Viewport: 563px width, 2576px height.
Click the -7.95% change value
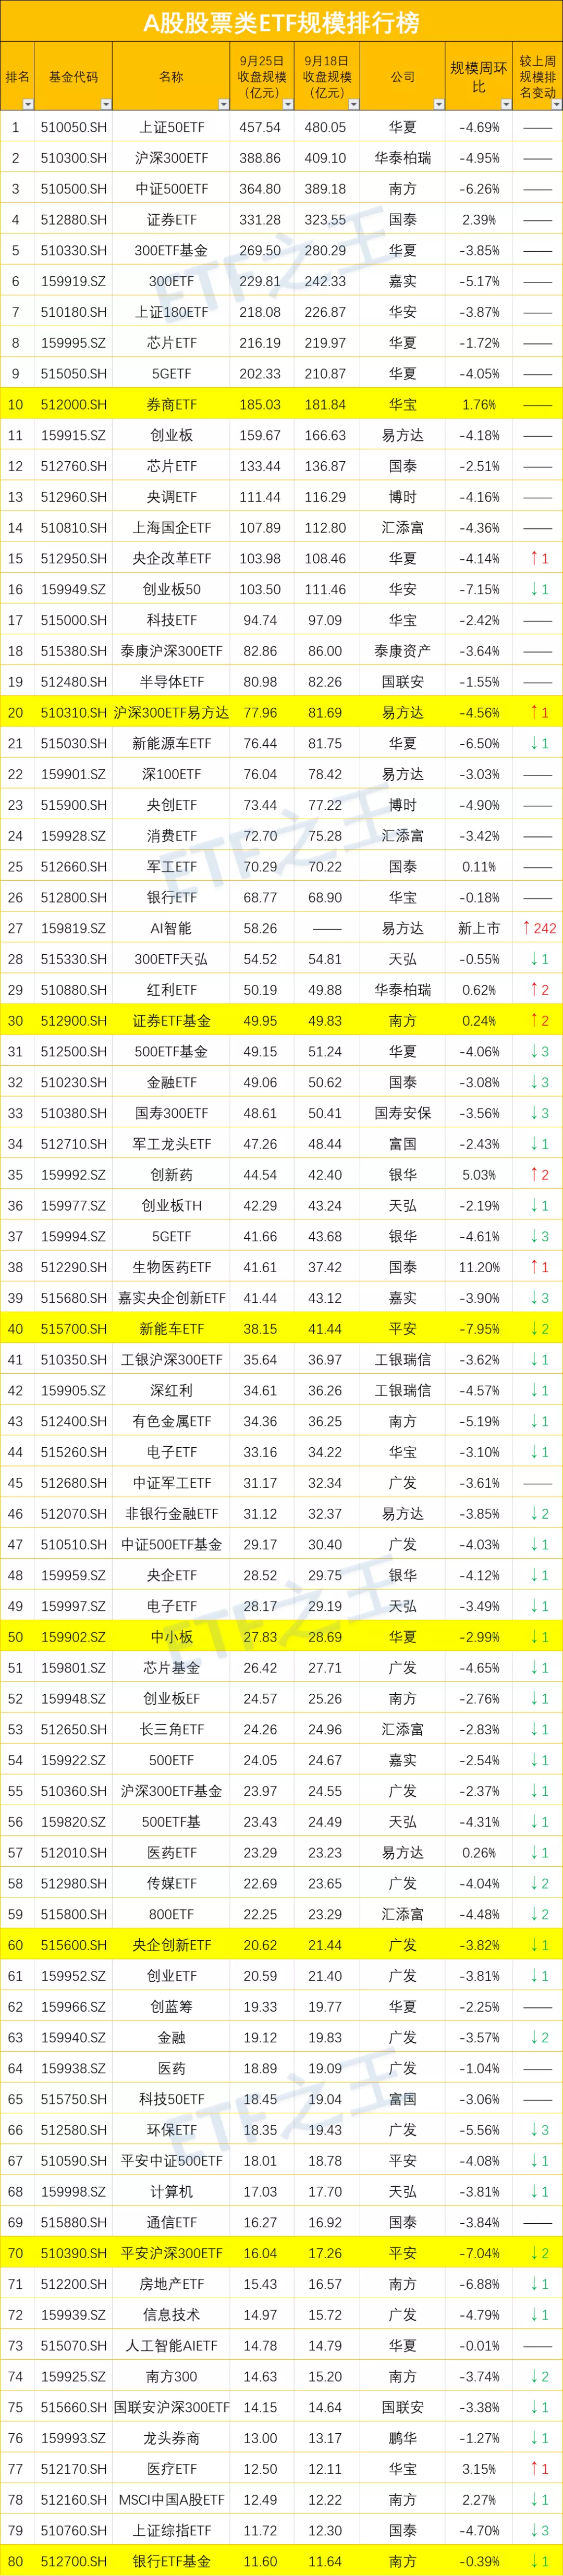[479, 1329]
